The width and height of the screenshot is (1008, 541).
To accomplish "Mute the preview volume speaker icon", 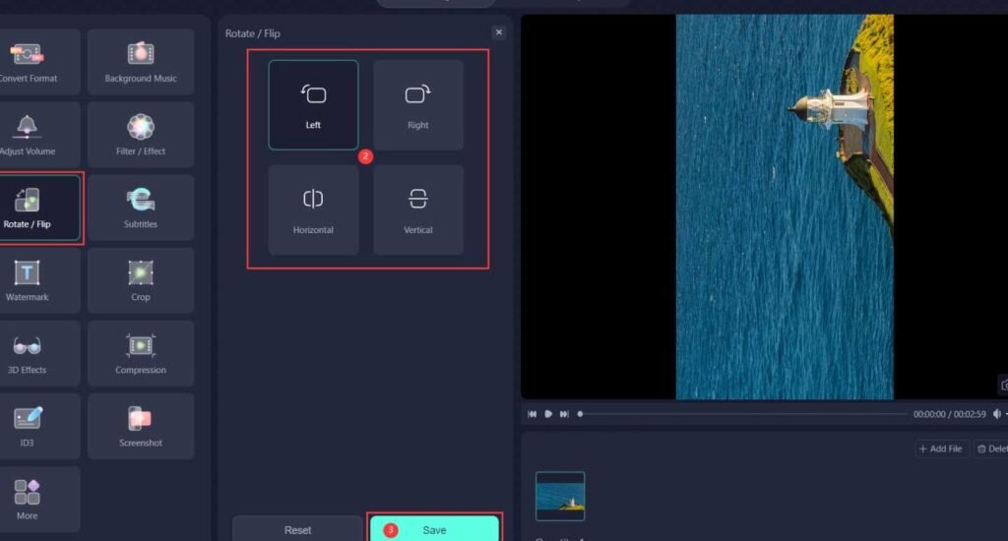I will point(997,414).
